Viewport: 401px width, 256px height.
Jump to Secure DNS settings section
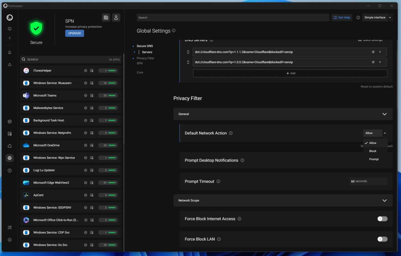click(x=145, y=46)
